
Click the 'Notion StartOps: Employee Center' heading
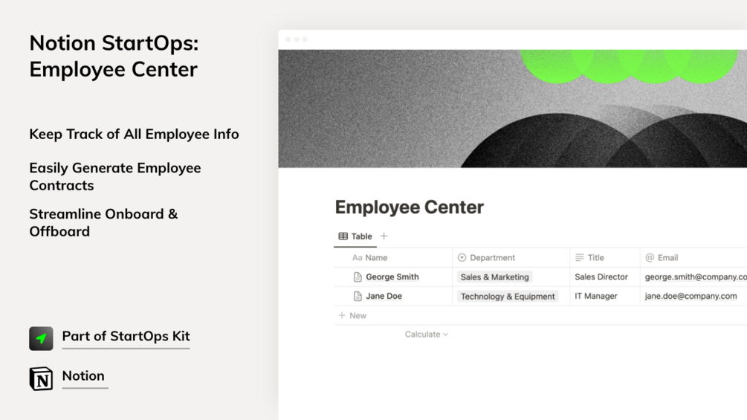click(114, 56)
